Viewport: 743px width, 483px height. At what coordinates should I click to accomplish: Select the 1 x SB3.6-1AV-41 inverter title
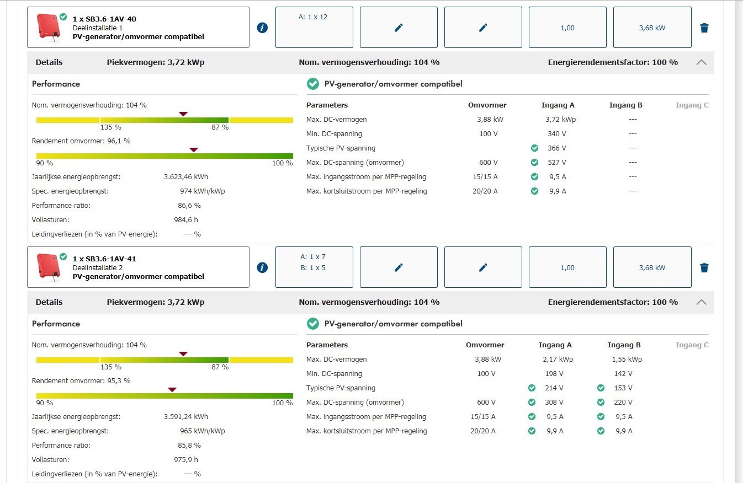coord(104,259)
